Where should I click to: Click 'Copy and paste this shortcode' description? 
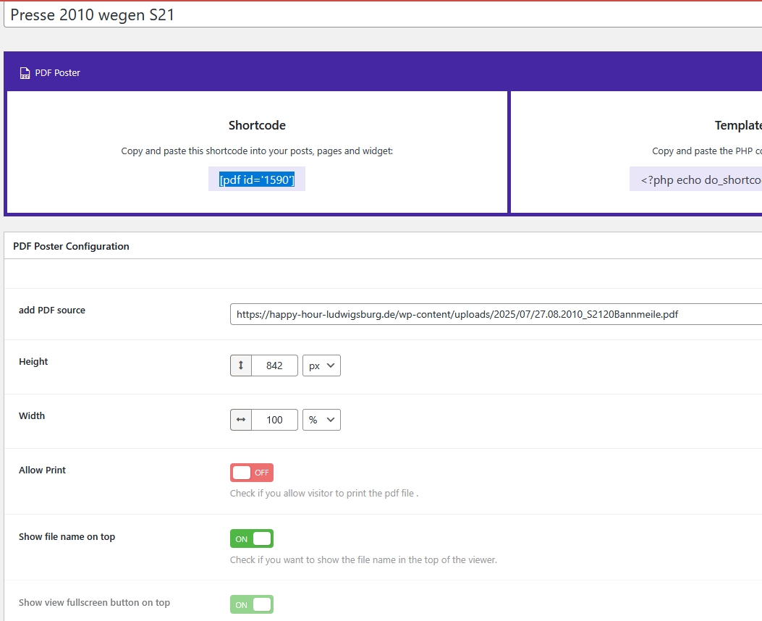tap(257, 151)
